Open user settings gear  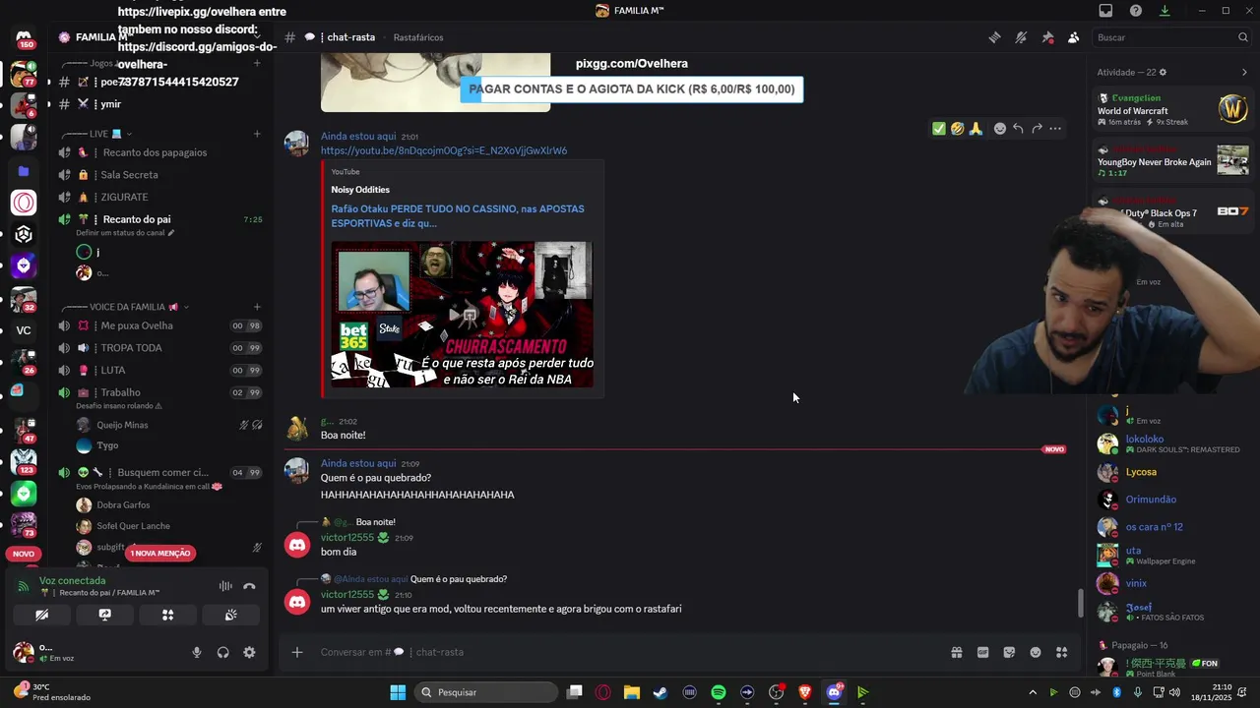click(249, 652)
